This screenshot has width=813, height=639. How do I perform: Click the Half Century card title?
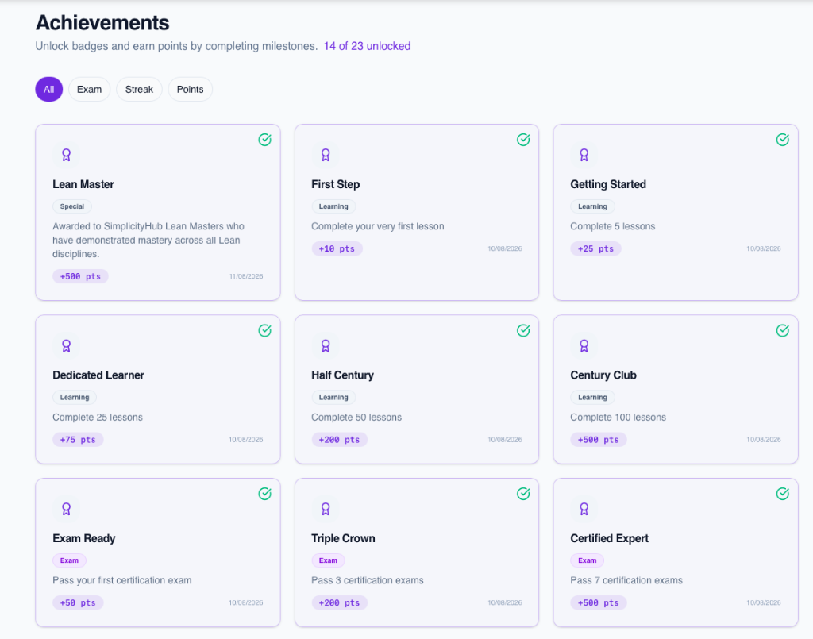343,375
